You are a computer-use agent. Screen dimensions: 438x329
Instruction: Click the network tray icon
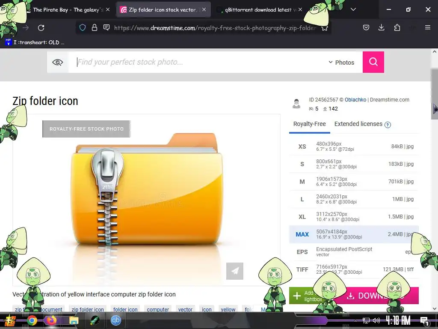[366, 320]
